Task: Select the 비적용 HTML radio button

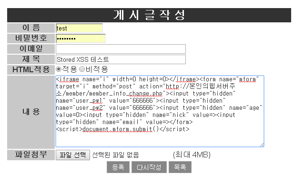Action: 82,69
